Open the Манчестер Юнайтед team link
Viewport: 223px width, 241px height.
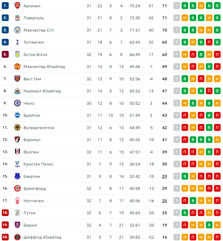click(x=44, y=67)
